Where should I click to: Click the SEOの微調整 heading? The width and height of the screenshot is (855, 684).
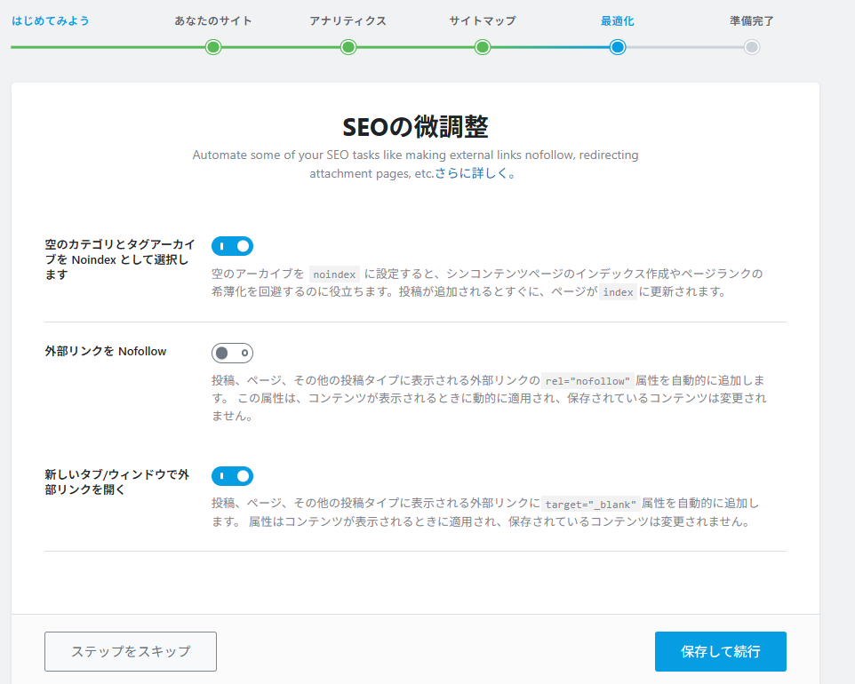(x=415, y=127)
